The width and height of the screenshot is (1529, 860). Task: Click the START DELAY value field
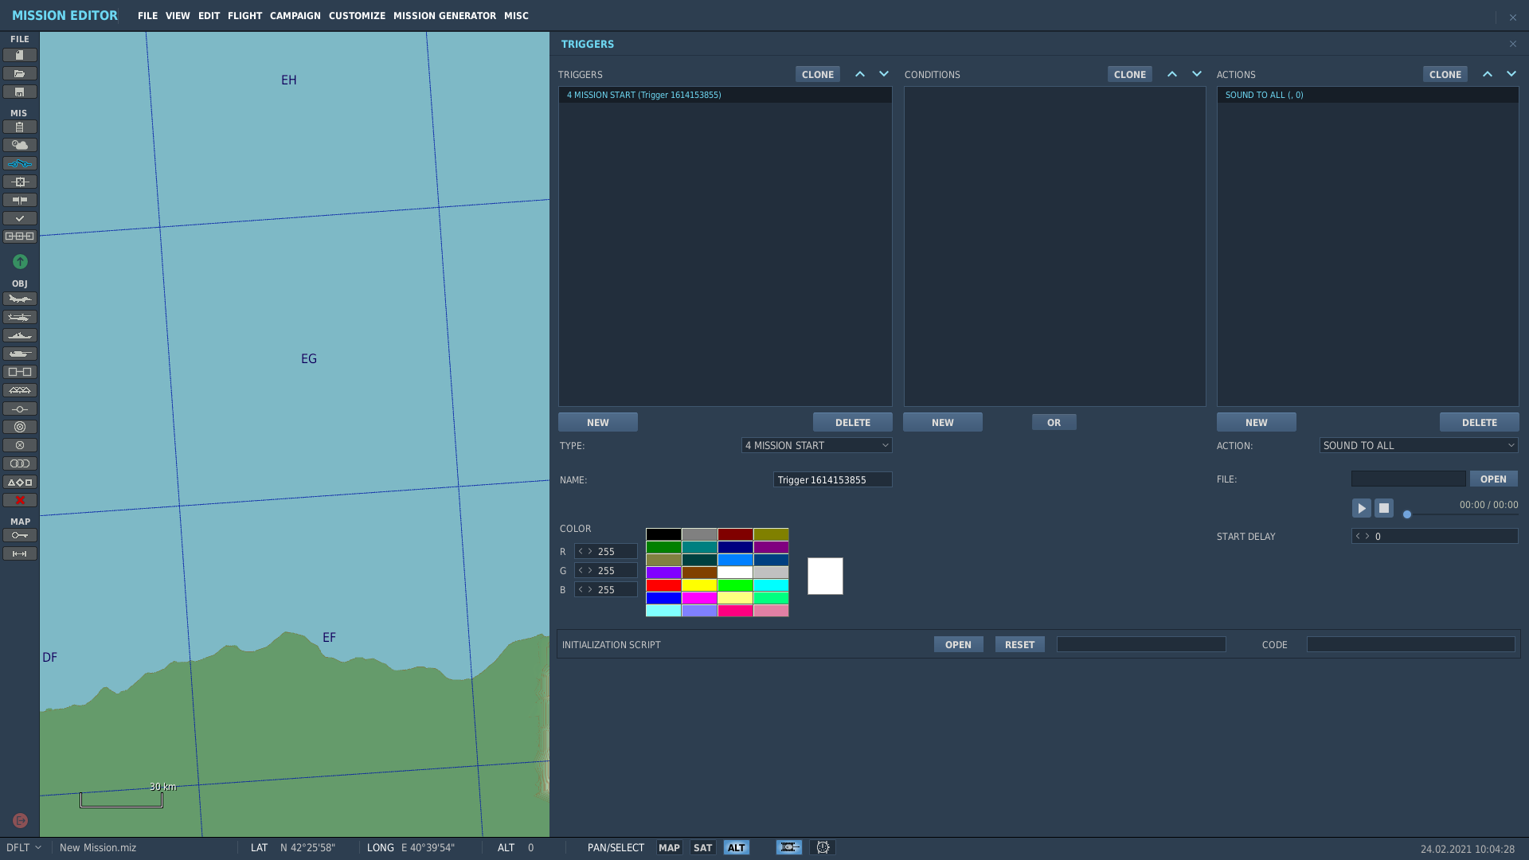click(x=1434, y=536)
